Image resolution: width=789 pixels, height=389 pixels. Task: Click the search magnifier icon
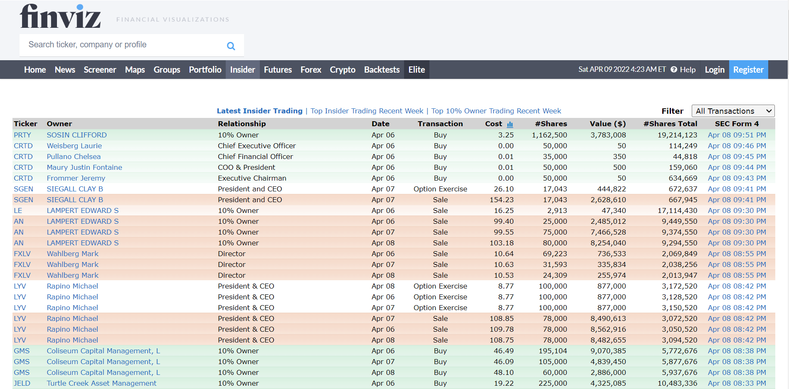[231, 46]
